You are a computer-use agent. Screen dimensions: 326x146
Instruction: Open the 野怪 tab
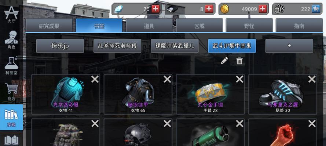pyautogui.click(x=249, y=26)
